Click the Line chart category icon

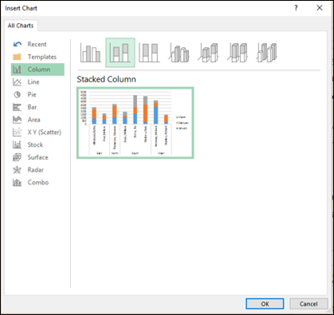click(x=18, y=82)
